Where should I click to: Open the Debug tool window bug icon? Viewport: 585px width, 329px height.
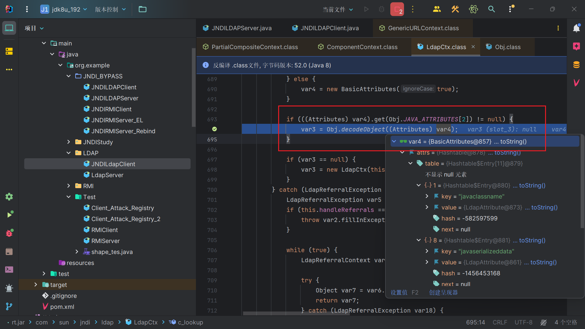coord(9,233)
